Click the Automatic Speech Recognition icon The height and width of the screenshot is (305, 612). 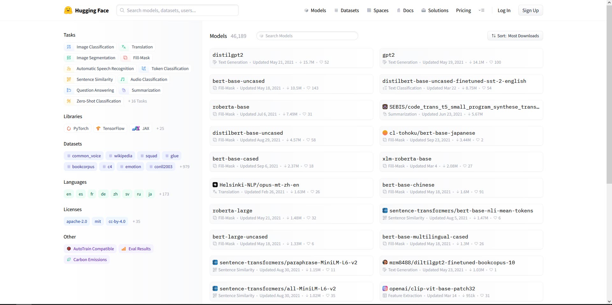pos(69,68)
